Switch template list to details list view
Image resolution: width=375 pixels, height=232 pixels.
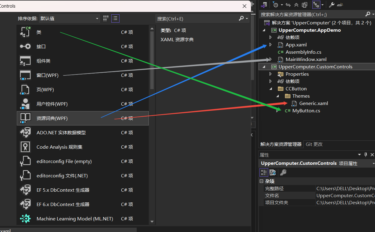115,18
